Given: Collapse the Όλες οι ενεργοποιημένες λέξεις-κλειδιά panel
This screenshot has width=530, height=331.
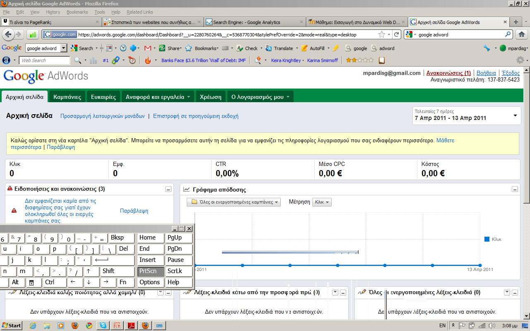Looking at the screenshot, I should click(515, 293).
